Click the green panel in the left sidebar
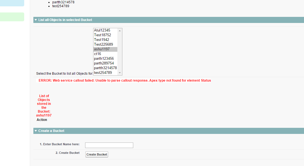Image resolution: width=304 pixels, height=166 pixels. click(x=12, y=17)
